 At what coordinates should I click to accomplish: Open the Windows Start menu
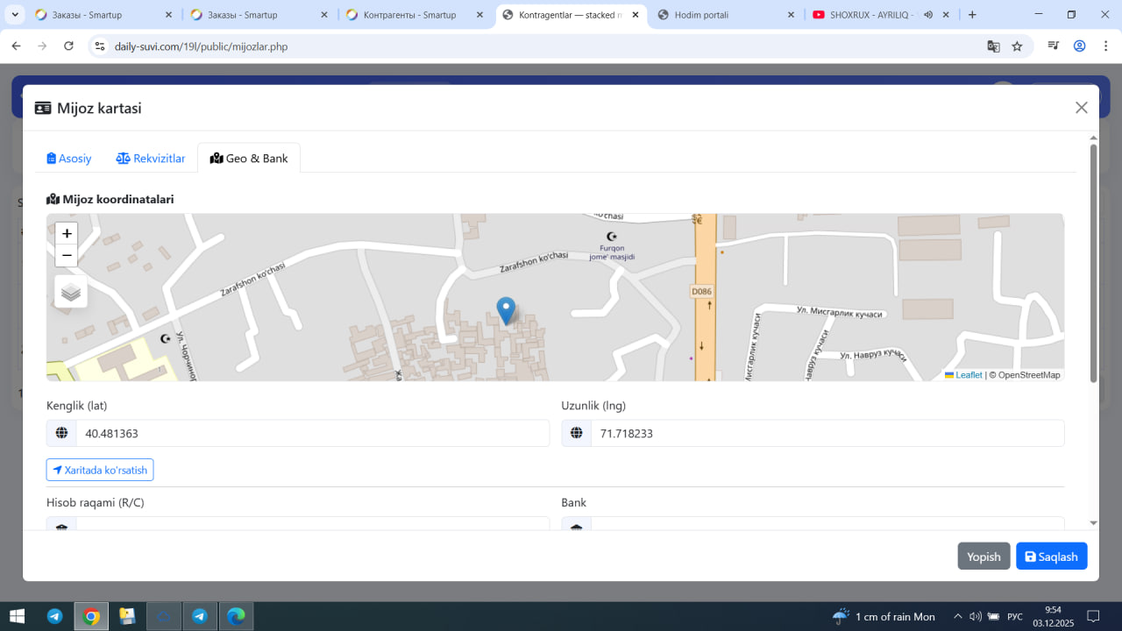pyautogui.click(x=17, y=616)
